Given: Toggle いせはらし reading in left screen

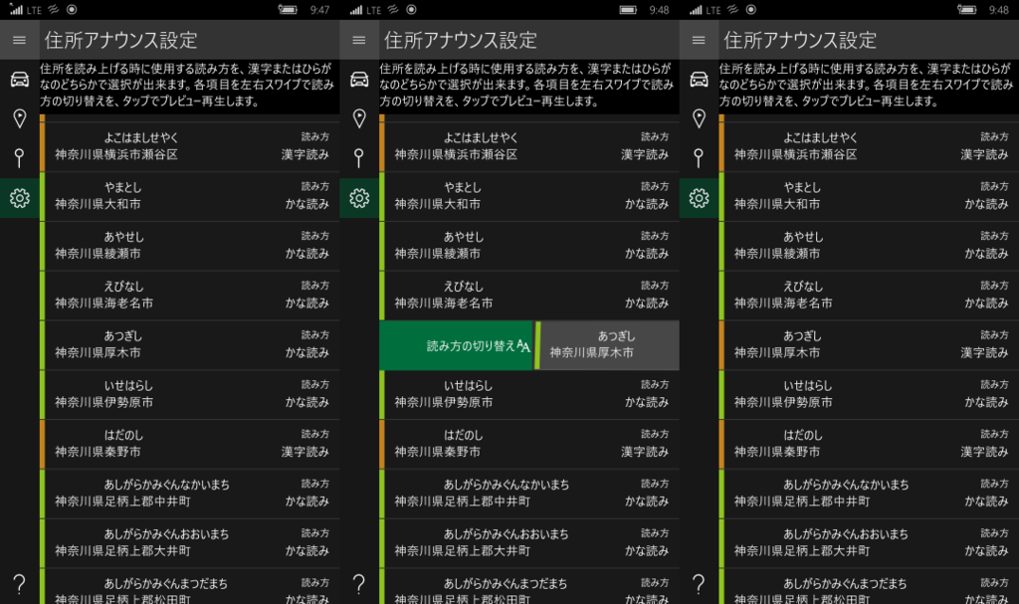Looking at the screenshot, I should pos(190,394).
